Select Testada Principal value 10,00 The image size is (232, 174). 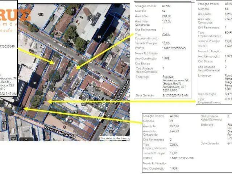click(166, 43)
